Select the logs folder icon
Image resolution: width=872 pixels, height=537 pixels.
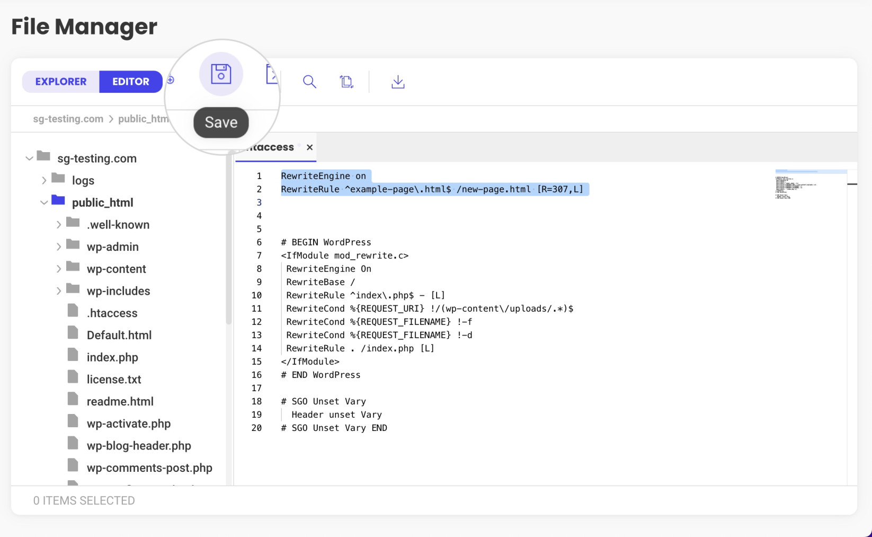point(58,178)
